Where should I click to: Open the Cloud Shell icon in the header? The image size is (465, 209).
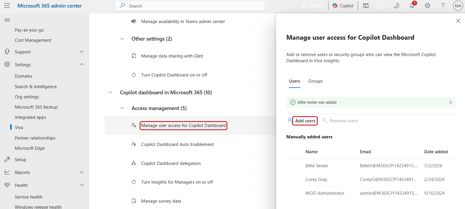click(x=366, y=6)
